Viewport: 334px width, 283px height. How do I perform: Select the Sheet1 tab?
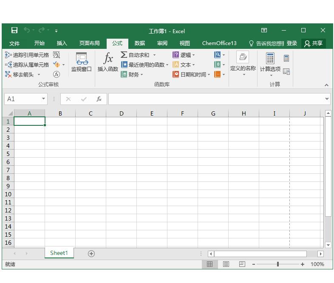point(59,253)
